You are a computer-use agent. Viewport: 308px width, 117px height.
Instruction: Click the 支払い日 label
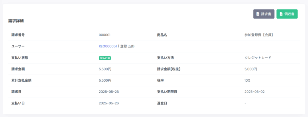[18, 103]
